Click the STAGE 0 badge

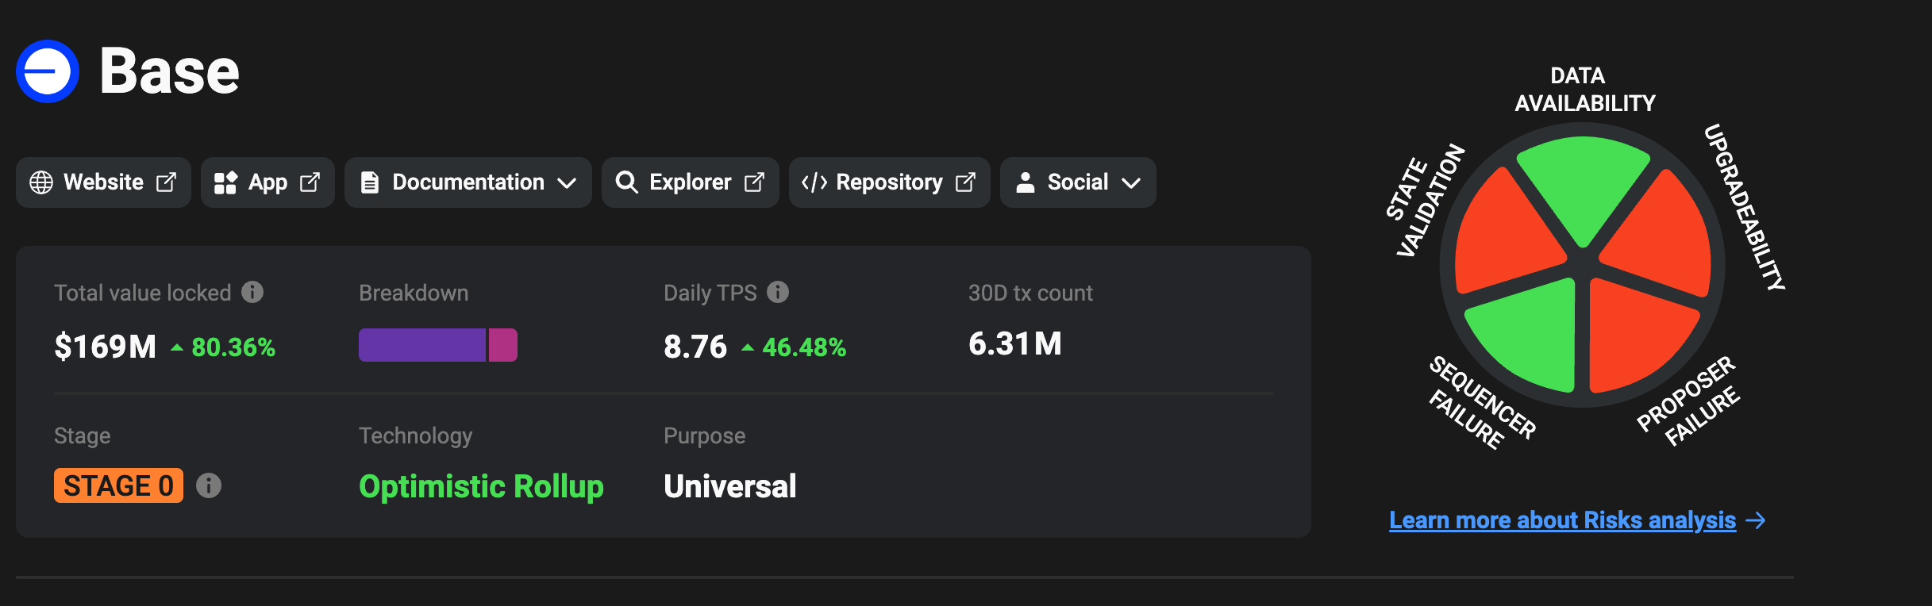[x=118, y=485]
